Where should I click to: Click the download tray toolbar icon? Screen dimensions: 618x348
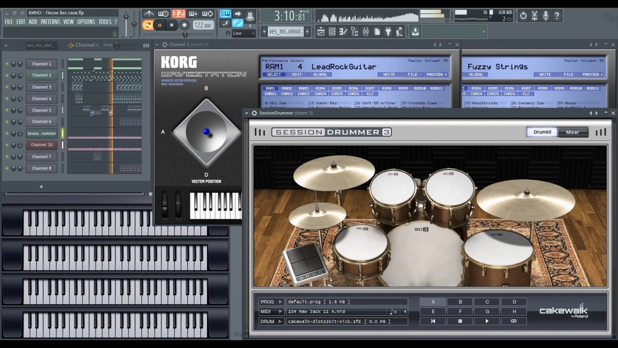(415, 32)
